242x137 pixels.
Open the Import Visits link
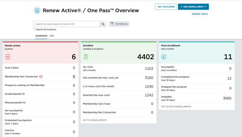coord(200,14)
